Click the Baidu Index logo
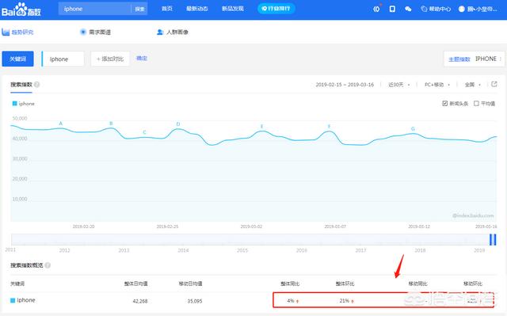This screenshot has height=316, width=507. 21,9
